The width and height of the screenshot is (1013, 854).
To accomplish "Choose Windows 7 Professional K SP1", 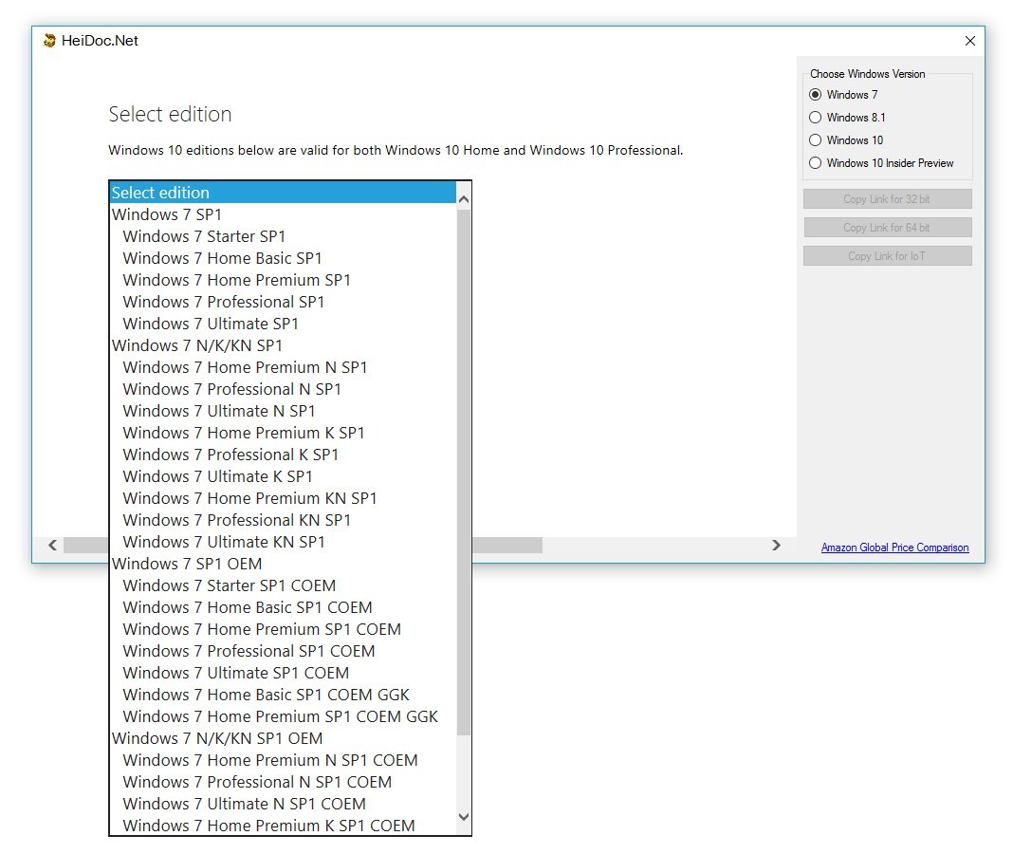I will pyautogui.click(x=283, y=455).
